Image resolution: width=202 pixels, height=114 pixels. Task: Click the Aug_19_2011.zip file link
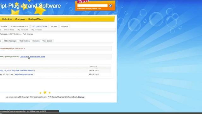7,70
